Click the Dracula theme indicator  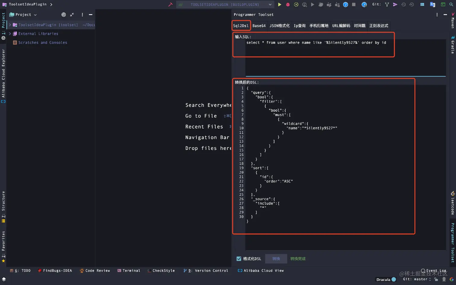(x=386, y=280)
